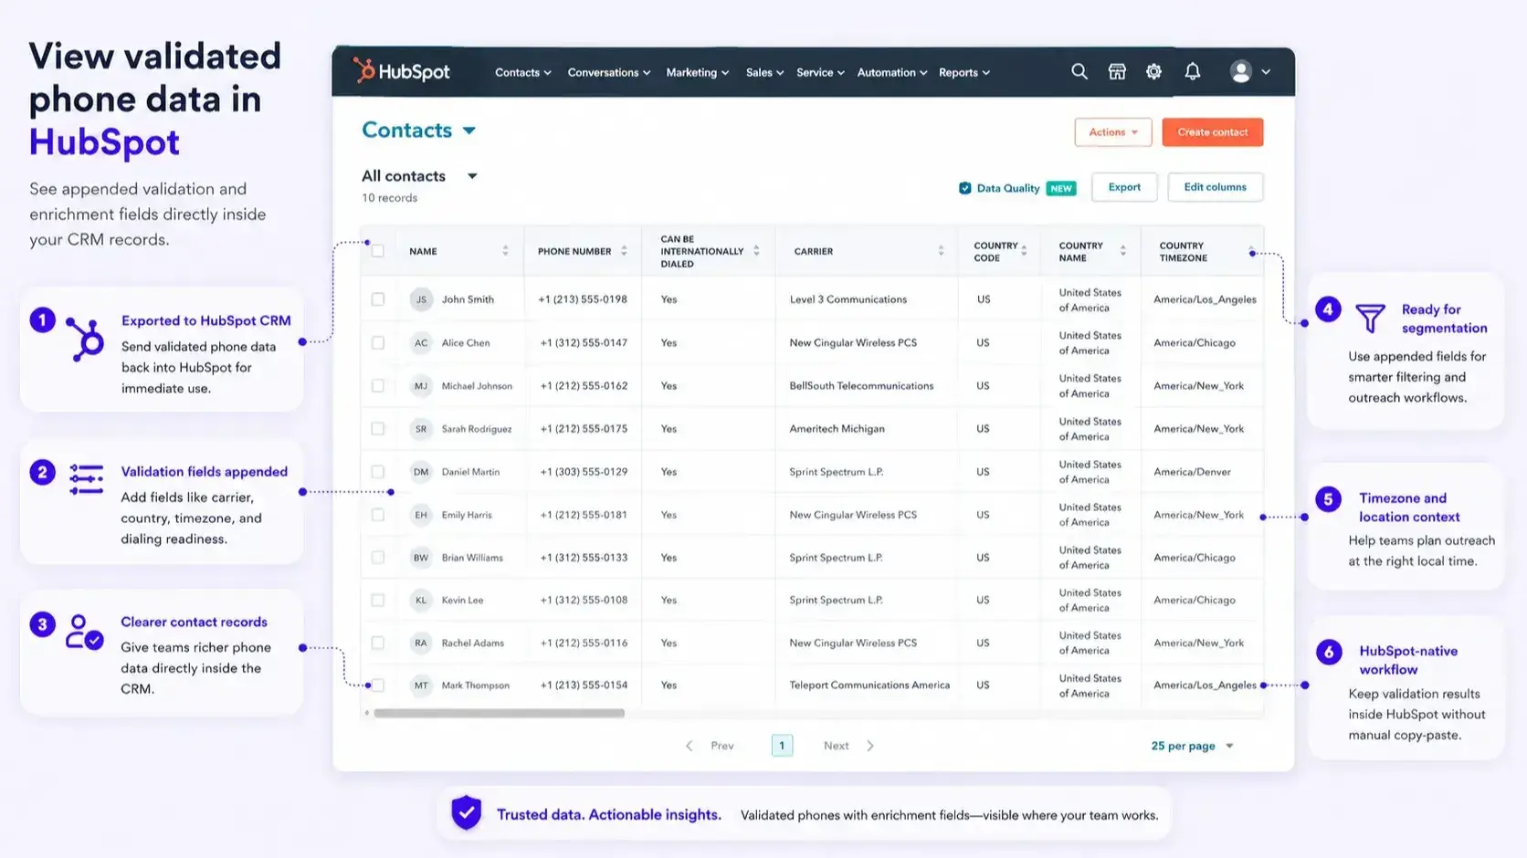Click the Next pagination link

pos(836,746)
